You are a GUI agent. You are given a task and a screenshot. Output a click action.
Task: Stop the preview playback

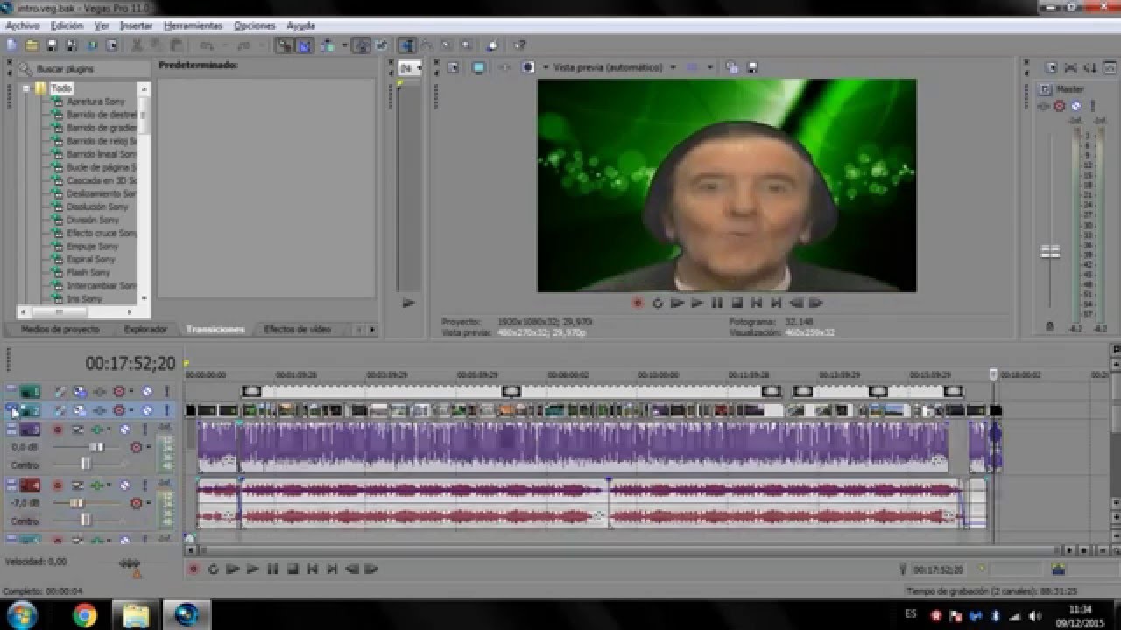737,304
